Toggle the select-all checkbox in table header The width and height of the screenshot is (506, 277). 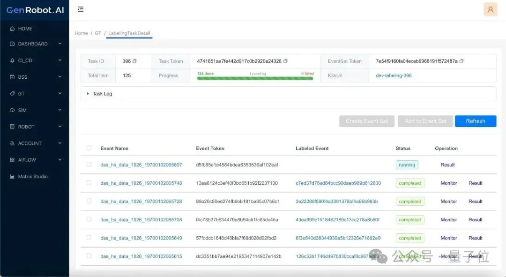click(x=89, y=148)
